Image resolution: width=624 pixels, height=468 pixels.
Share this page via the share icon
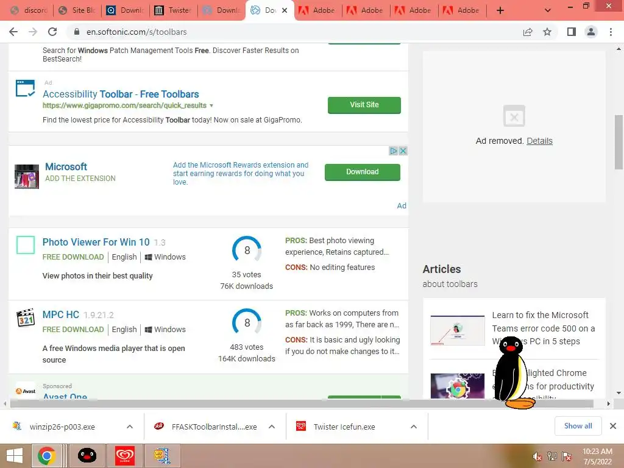pyautogui.click(x=528, y=32)
